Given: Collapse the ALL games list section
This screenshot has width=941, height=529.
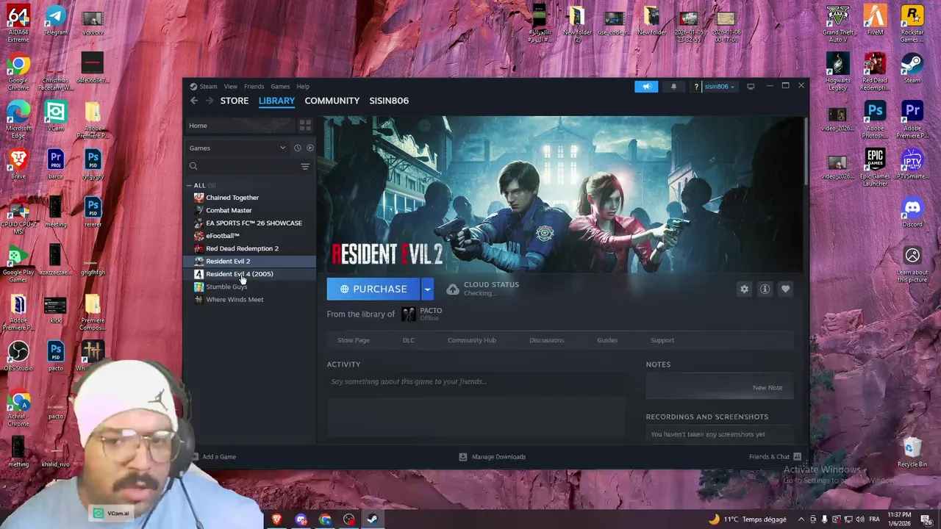Looking at the screenshot, I should tap(190, 185).
